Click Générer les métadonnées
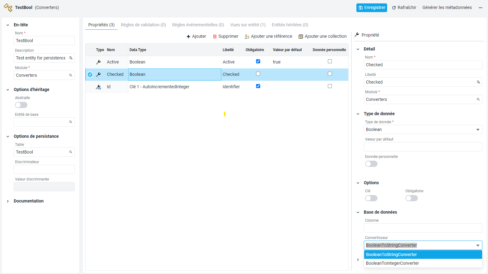The height and width of the screenshot is (274, 488). pos(447,7)
